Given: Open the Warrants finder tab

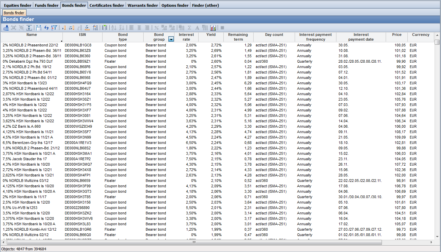Looking at the screenshot, I should coord(143,5).
